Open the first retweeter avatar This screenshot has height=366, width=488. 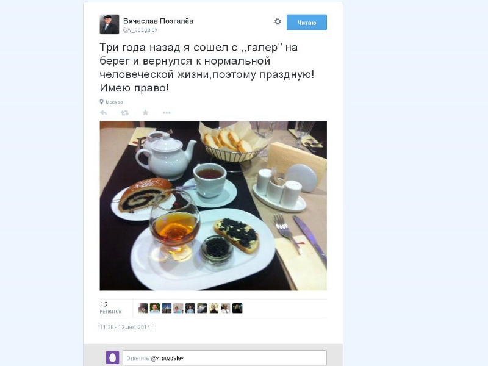(x=143, y=308)
